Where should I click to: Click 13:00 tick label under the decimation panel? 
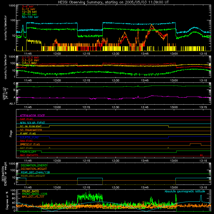pos(174,188)
